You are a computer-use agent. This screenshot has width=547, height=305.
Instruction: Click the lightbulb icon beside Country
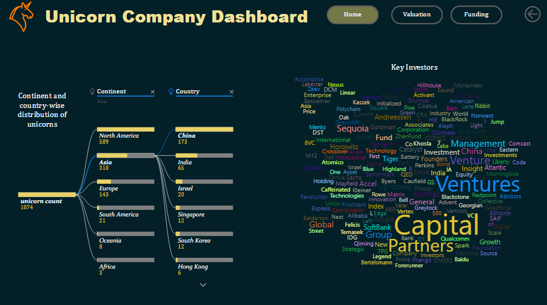(170, 92)
